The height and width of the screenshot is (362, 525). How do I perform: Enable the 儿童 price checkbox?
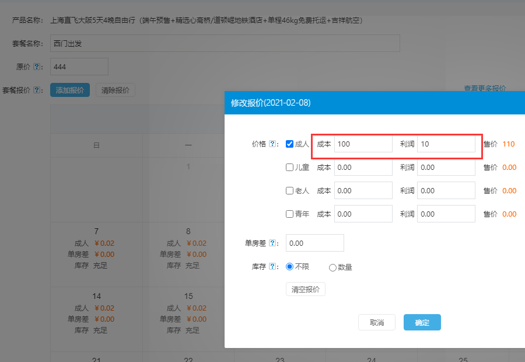(290, 168)
